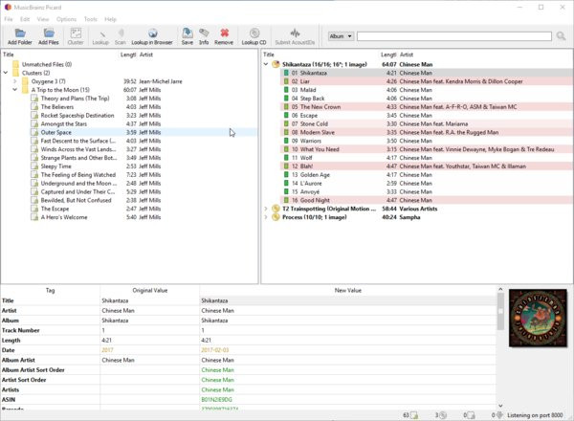Open the Album search type dropdown
The width and height of the screenshot is (574, 421).
click(341, 36)
